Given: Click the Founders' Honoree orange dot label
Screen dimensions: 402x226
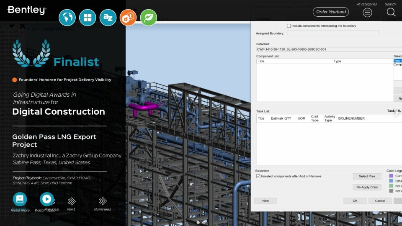Looking at the screenshot, I should 62,80.
